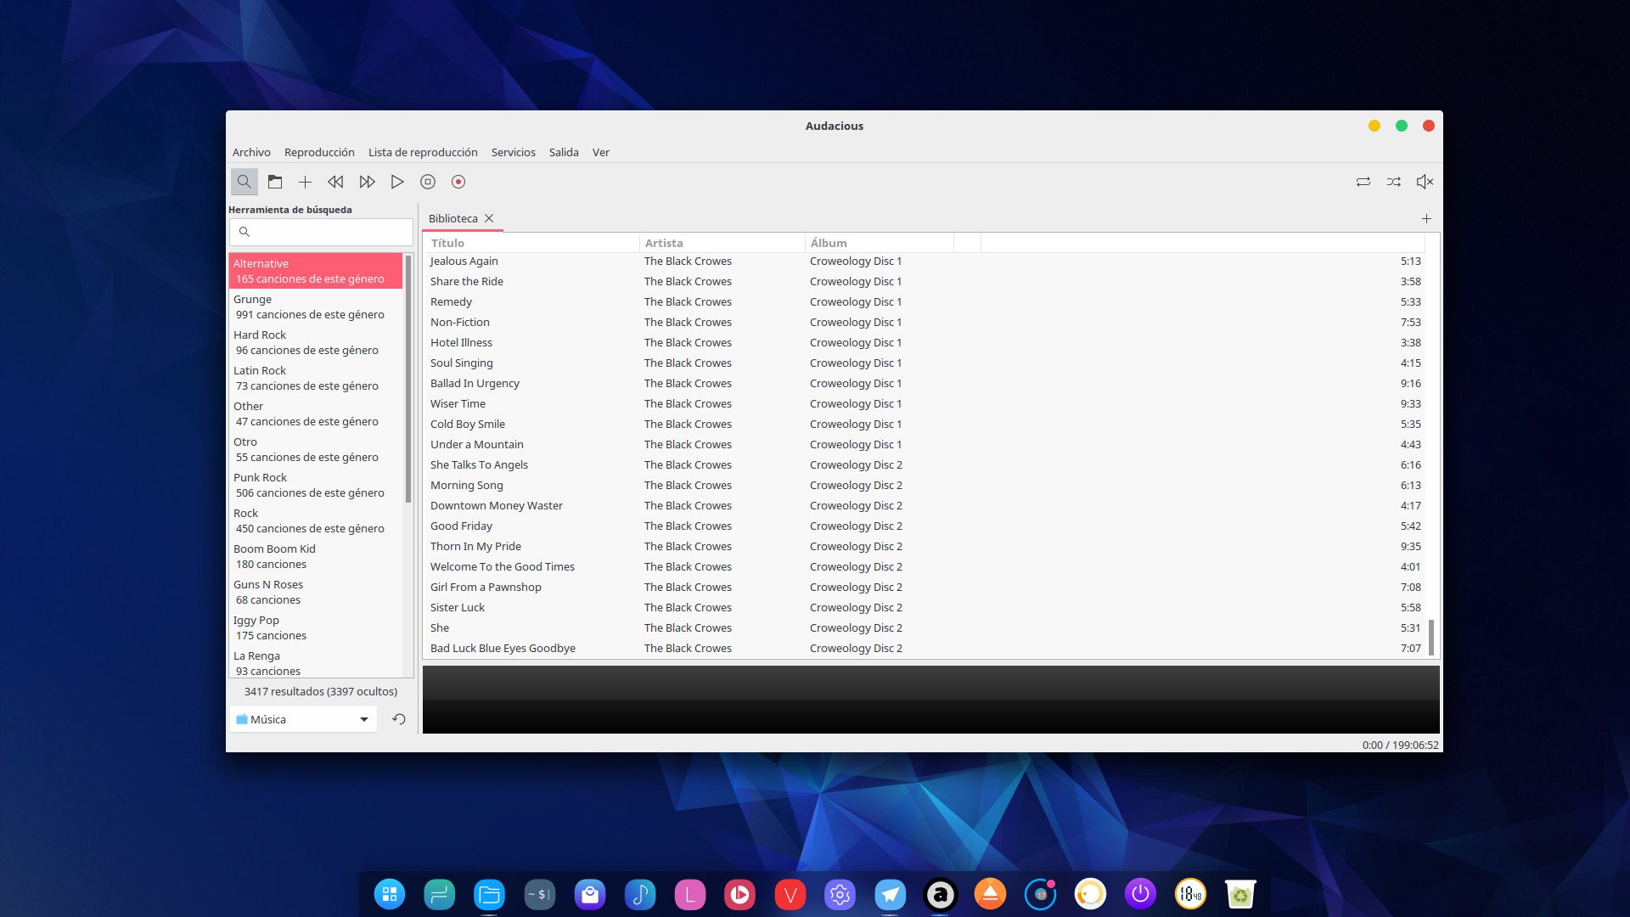This screenshot has height=917, width=1630.
Task: Select the song Hotel Illness
Action: [x=925, y=342]
